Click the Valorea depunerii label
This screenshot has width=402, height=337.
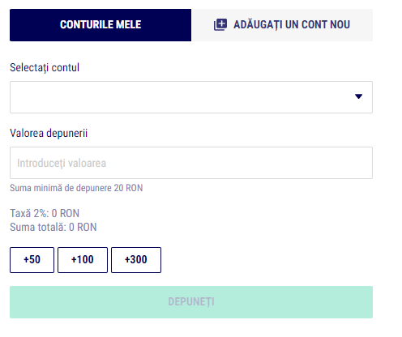click(49, 133)
